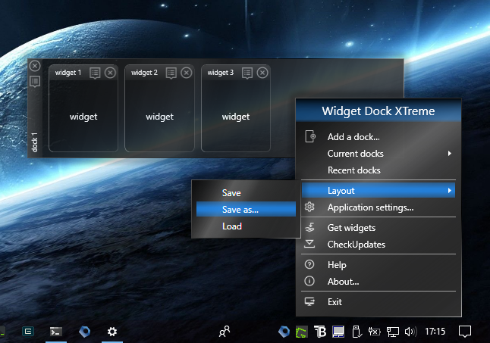This screenshot has height=343, width=490.
Task: Open the settings gear taskbar app
Action: 112,332
